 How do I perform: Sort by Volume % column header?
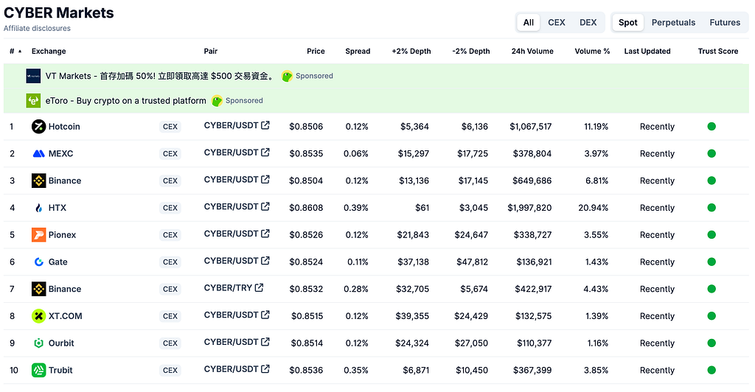(592, 51)
